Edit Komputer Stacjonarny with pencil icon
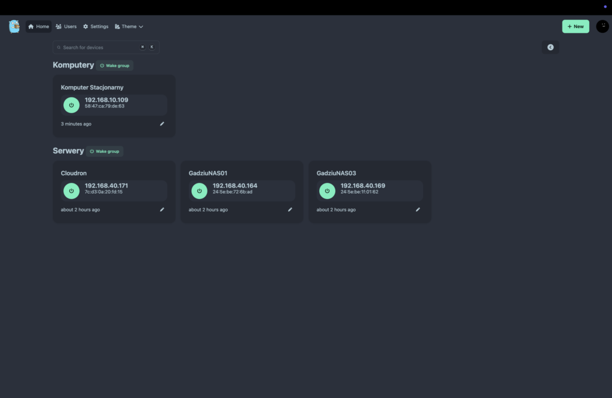Viewport: 612px width, 398px height. pos(162,124)
